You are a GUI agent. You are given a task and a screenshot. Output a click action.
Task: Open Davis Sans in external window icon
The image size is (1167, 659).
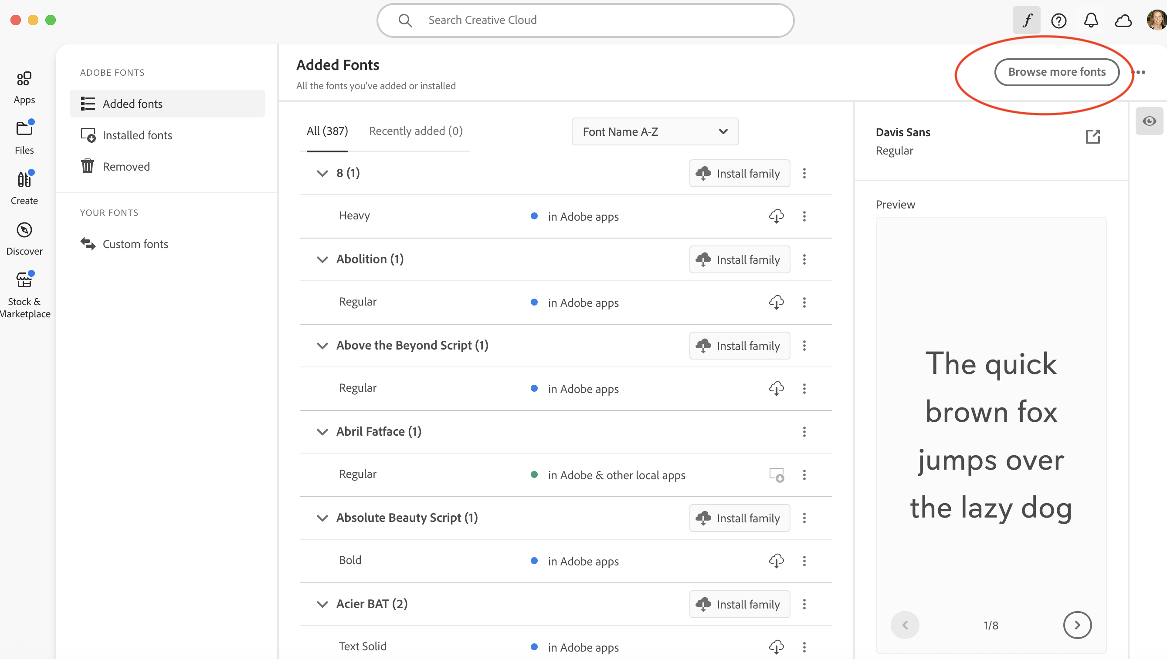click(x=1093, y=136)
